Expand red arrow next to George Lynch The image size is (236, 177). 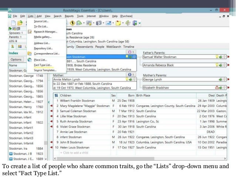[228, 79]
